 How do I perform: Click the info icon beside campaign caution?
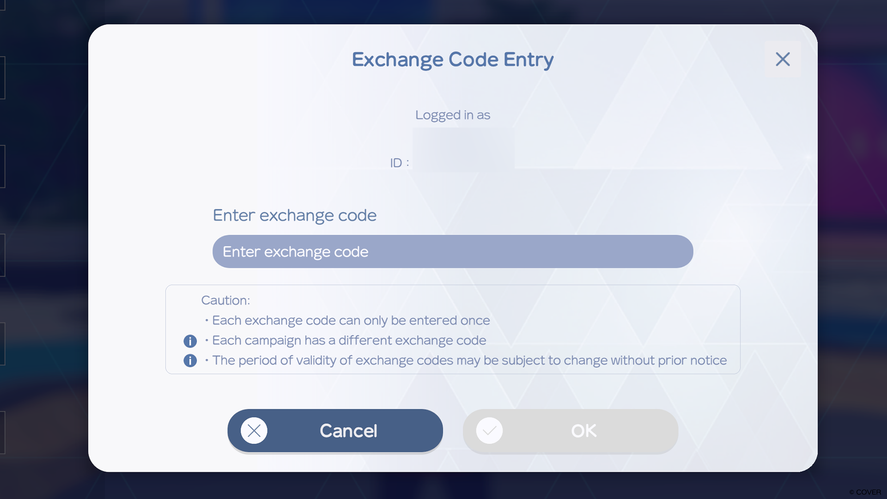pyautogui.click(x=190, y=341)
